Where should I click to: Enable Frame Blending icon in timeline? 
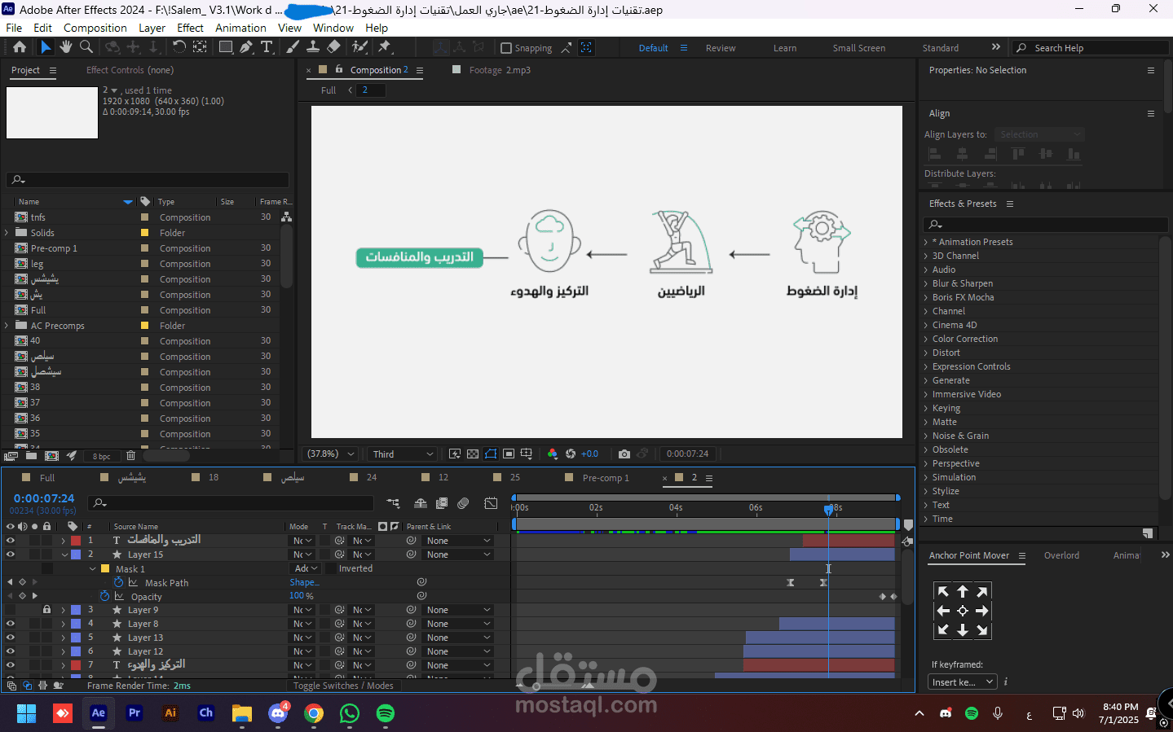[442, 504]
